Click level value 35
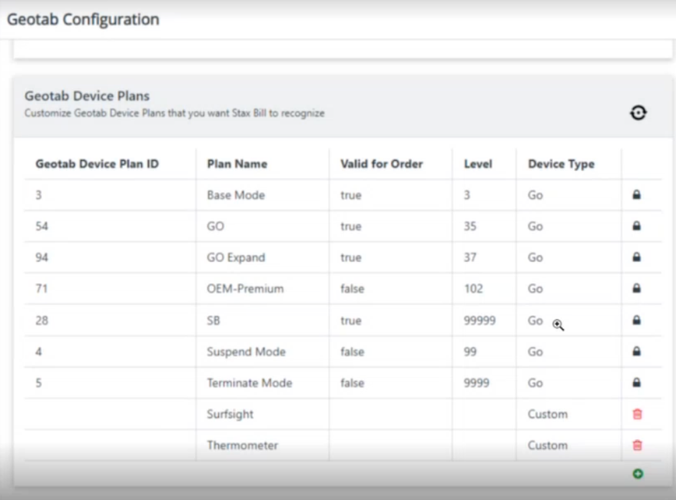676x500 pixels. (470, 226)
